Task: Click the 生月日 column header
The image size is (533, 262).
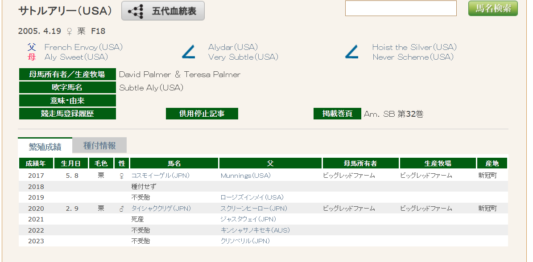Action: [x=71, y=163]
